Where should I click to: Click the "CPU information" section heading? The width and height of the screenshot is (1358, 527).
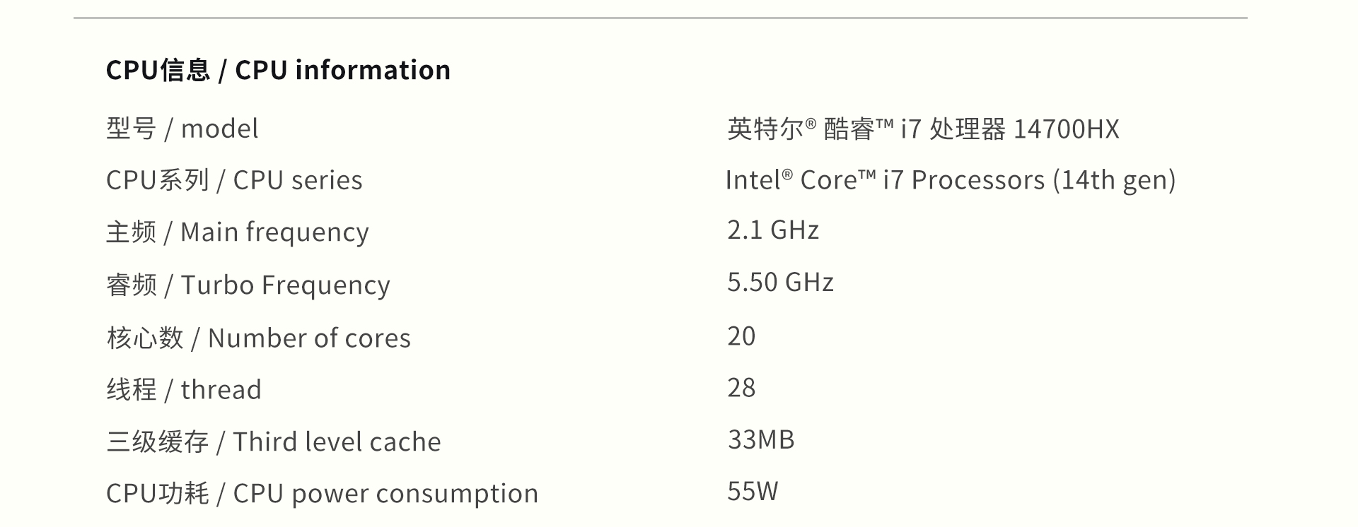coord(278,70)
